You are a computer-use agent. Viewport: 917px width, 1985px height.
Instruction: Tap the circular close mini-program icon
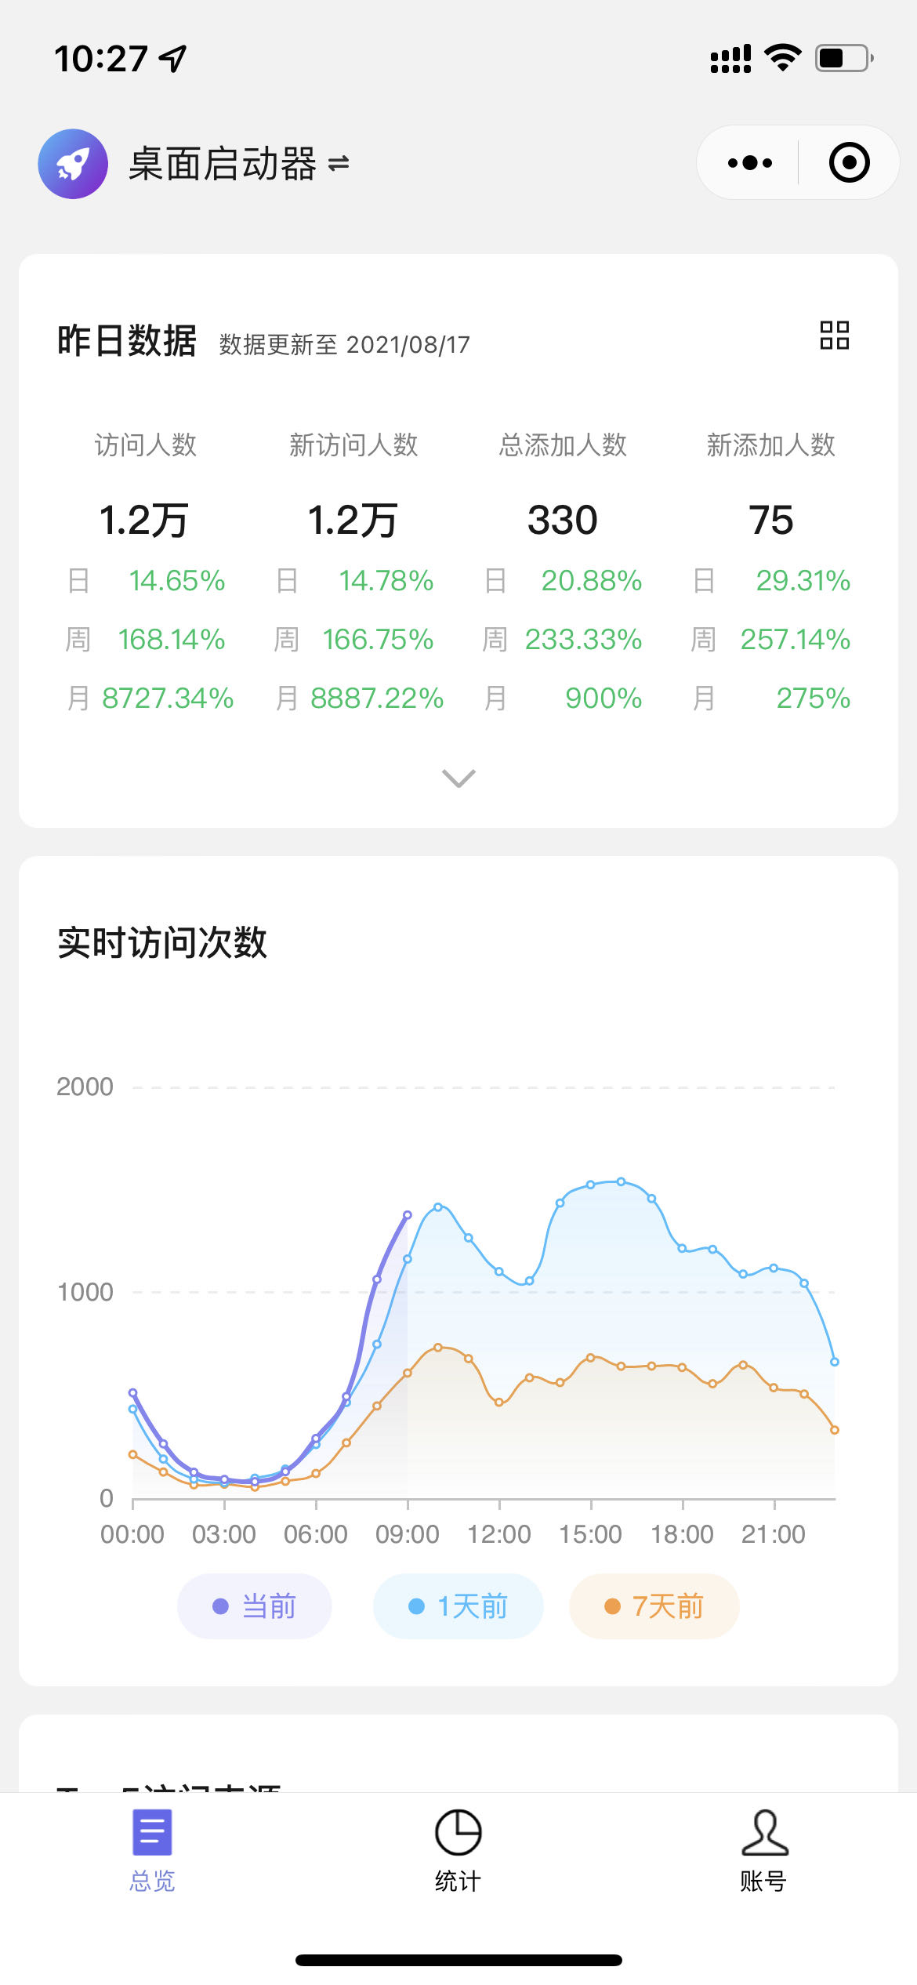pyautogui.click(x=849, y=163)
